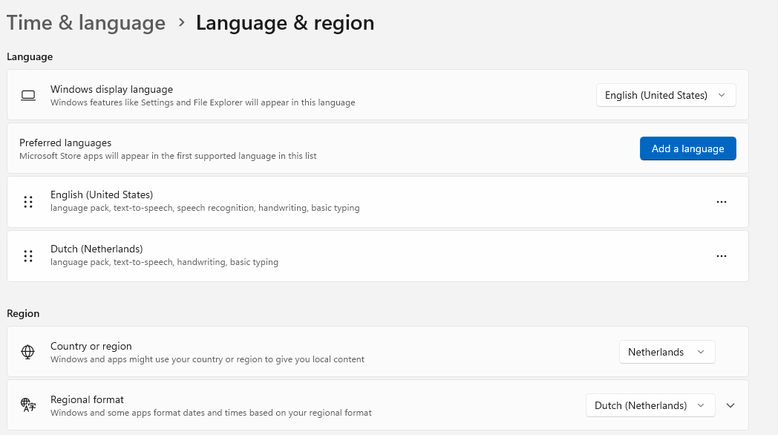Click the Language section header
The image size is (778, 435).
[30, 56]
